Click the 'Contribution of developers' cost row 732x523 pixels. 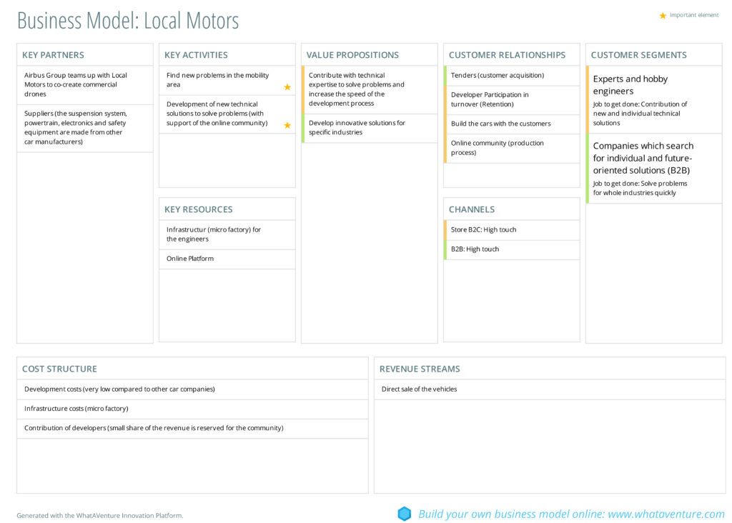[192, 428]
